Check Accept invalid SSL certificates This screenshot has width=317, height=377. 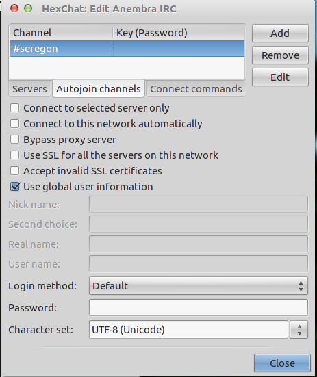coord(14,171)
